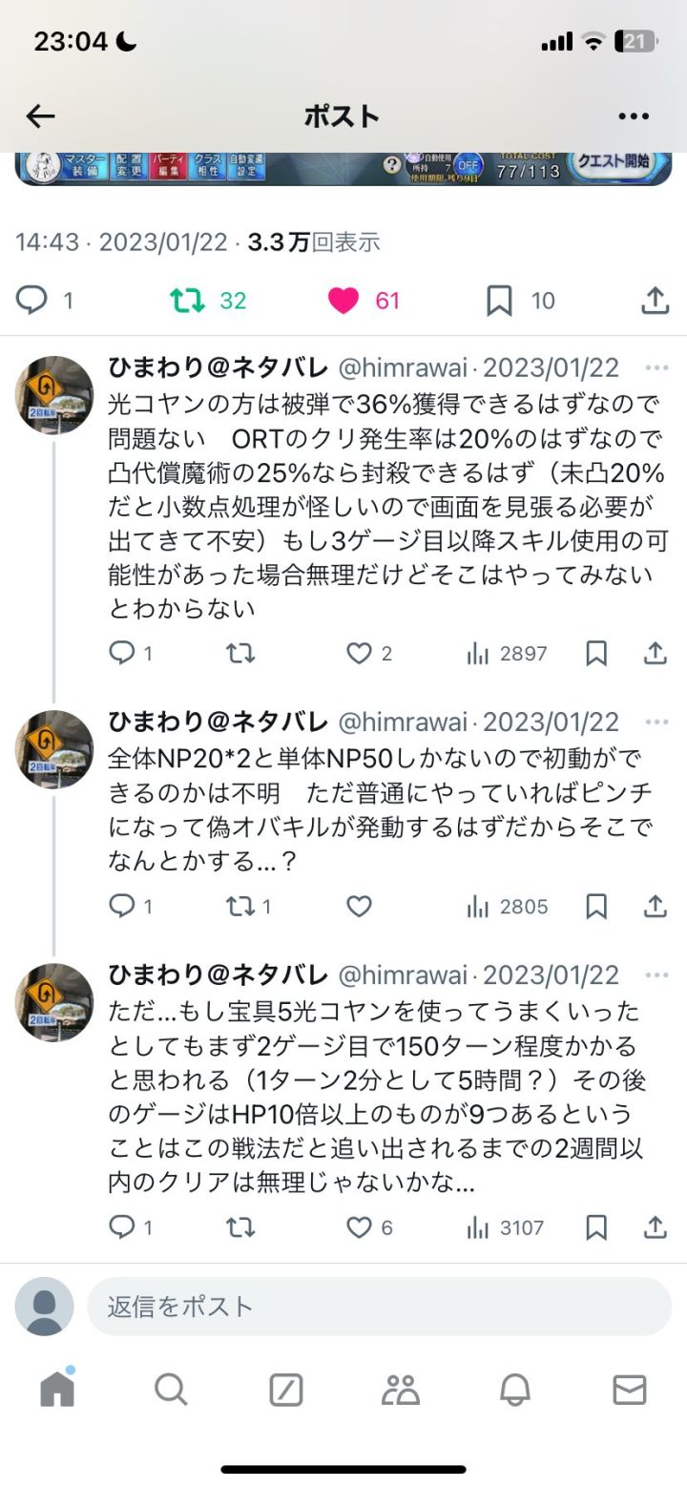The height and width of the screenshot is (1487, 687).
Task: Tap the share icon on main post
Action: (655, 301)
